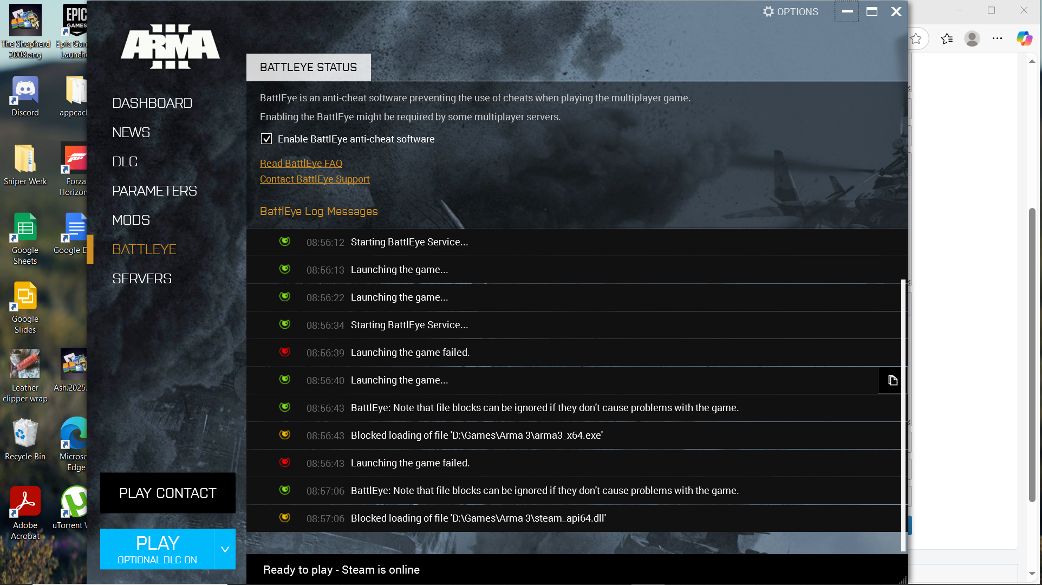The height and width of the screenshot is (585, 1042).
Task: Click the Arma 3 logo
Action: point(170,47)
